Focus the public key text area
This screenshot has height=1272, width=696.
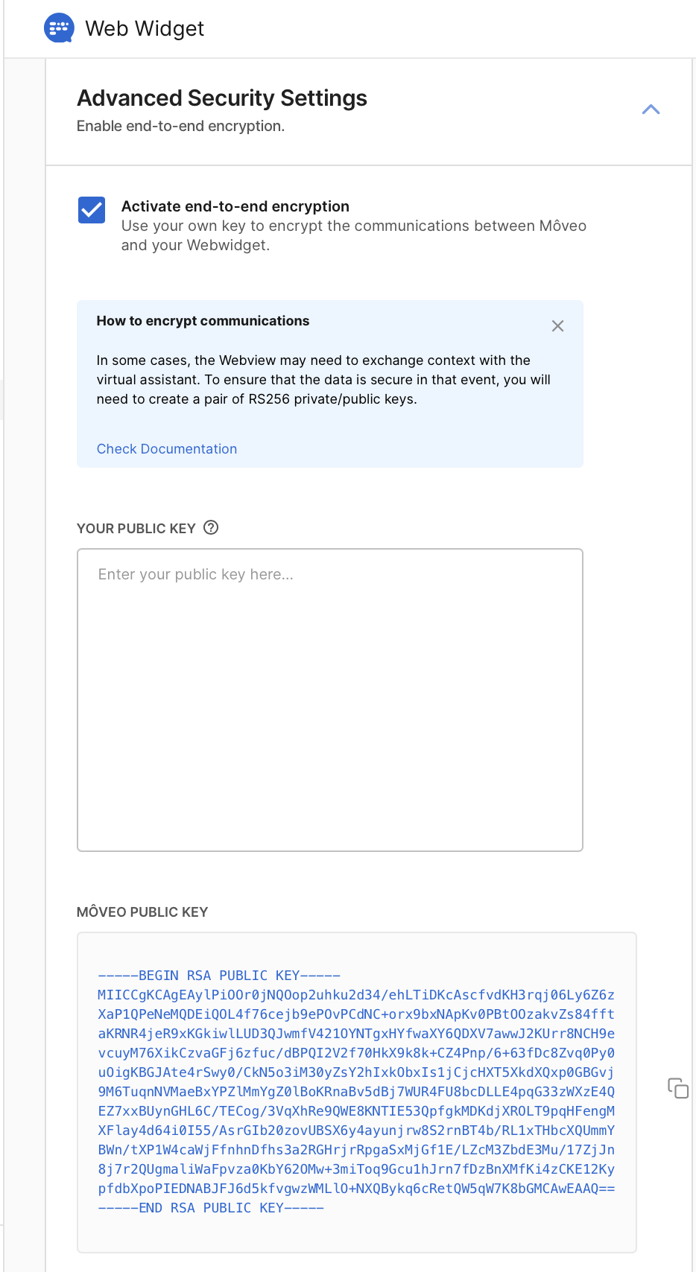329,699
